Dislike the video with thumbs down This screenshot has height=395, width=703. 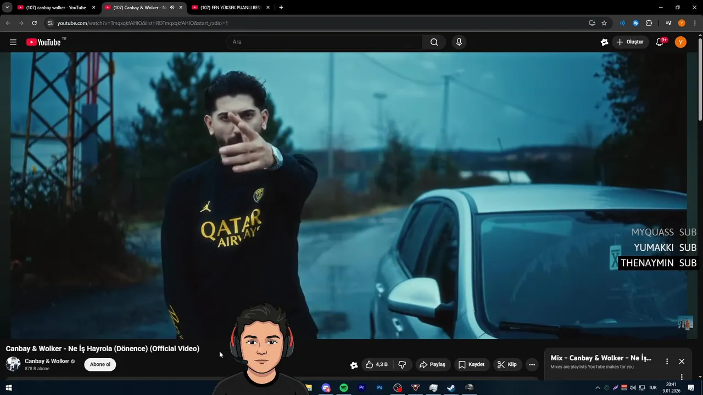402,364
